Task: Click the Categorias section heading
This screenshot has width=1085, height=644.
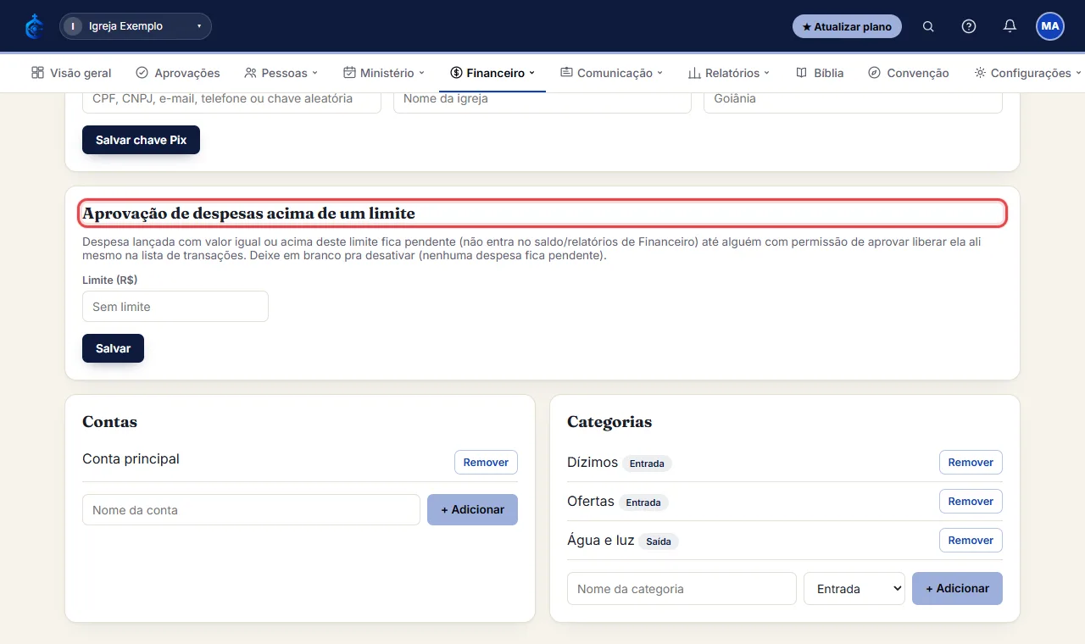Action: click(x=609, y=422)
